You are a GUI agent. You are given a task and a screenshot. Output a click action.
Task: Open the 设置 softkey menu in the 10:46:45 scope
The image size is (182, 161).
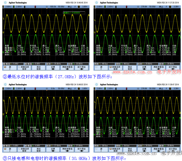click(x=53, y=67)
